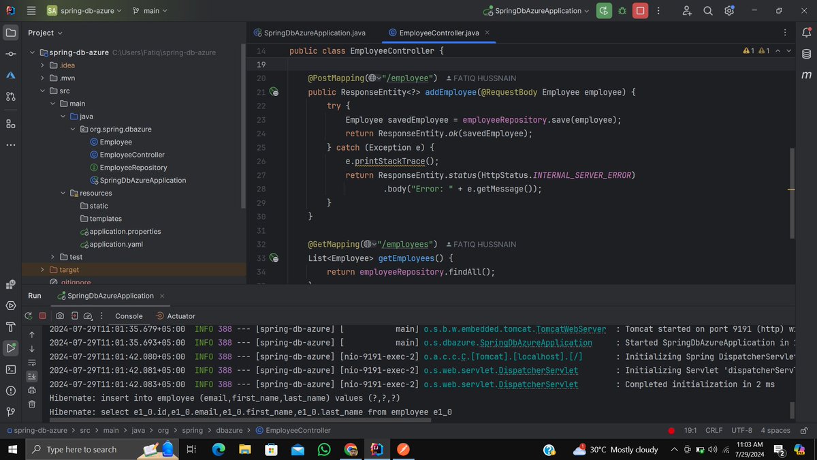This screenshot has height=460, width=817.
Task: Expand the test folder
Action: [x=52, y=257]
